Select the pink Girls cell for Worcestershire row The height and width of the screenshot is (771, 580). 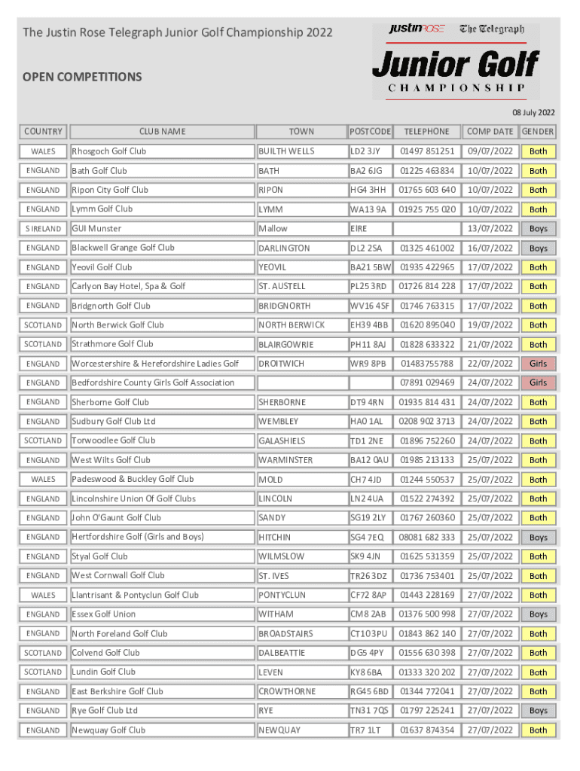coord(538,364)
